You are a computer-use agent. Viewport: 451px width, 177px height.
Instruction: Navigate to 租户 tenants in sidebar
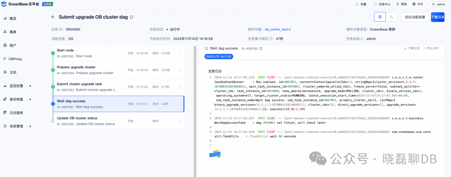[x=13, y=45]
